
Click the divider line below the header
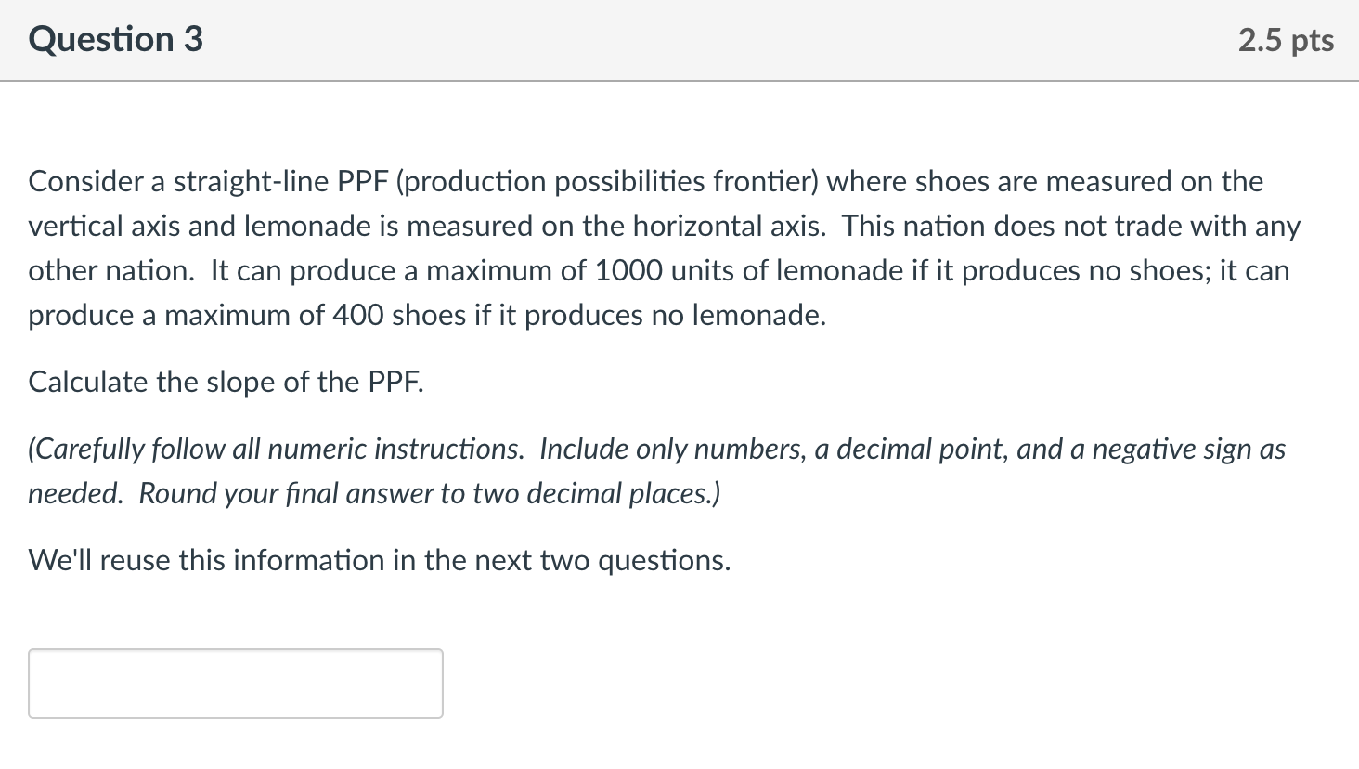click(x=679, y=80)
